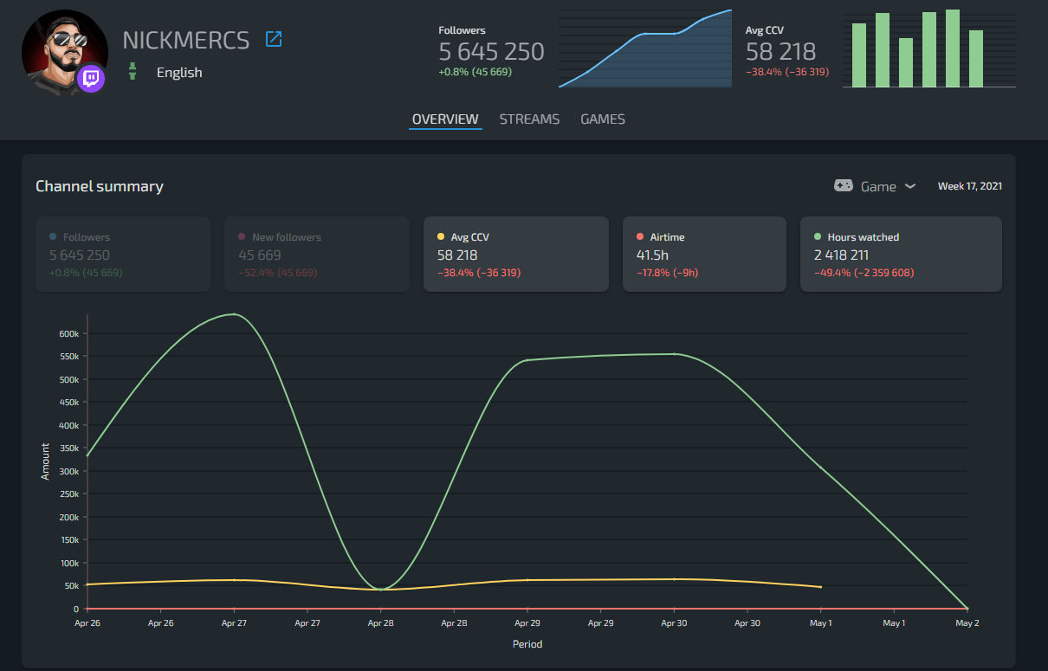Click the 550k y-axis label
Screen dimensions: 1048x671
pyautogui.click(x=69, y=357)
